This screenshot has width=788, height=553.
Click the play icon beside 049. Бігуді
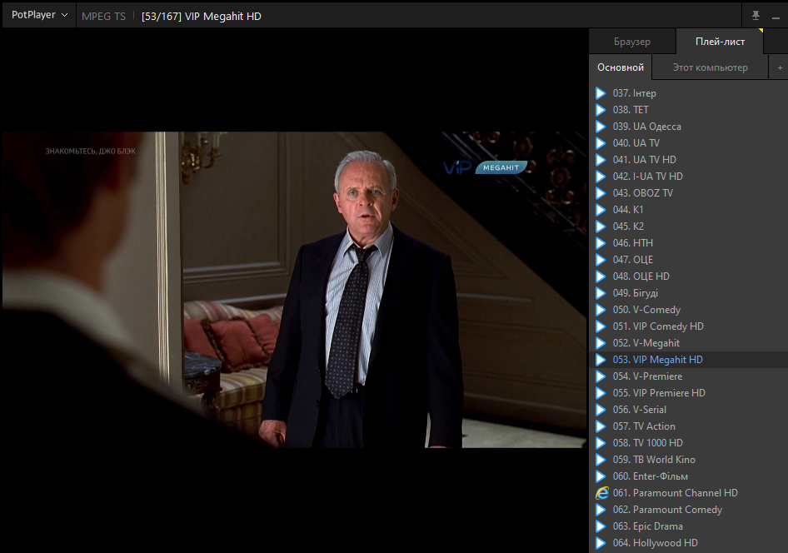(601, 293)
